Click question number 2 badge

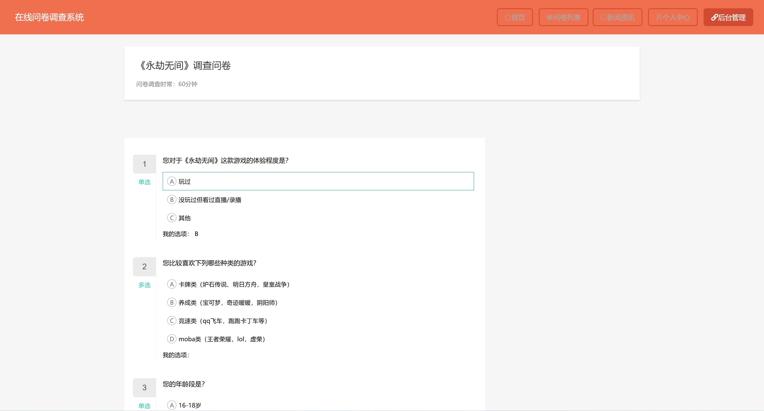point(144,267)
